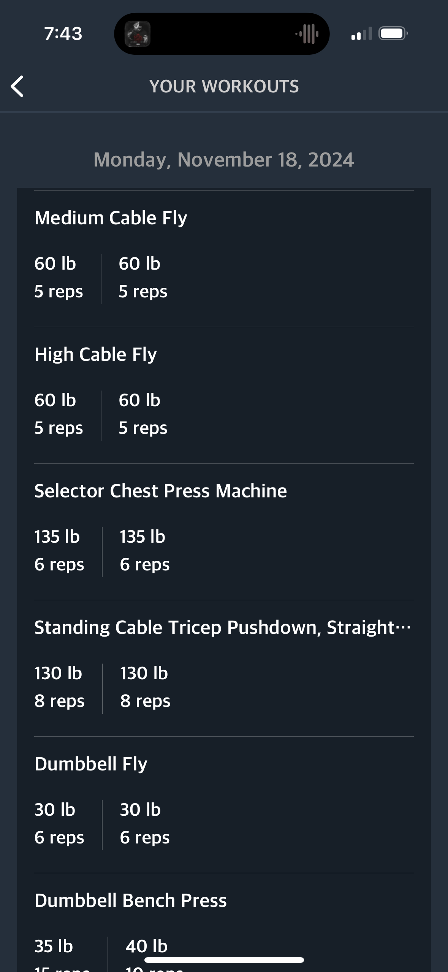The image size is (448, 972).
Task: Select second 30 lb Dumbbell Fly set
Action: (x=145, y=824)
